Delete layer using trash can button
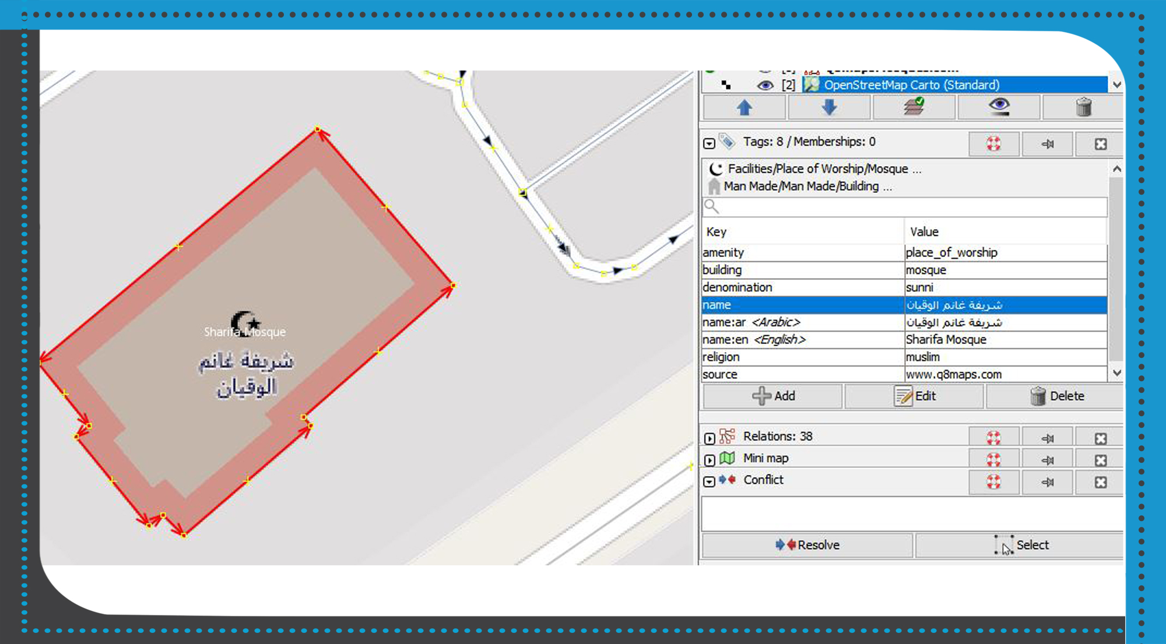1166x644 pixels. (x=1083, y=107)
